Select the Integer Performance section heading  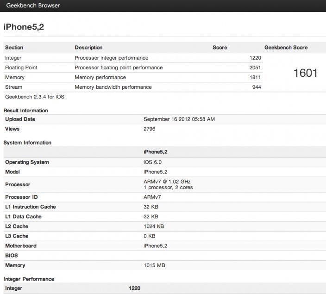[x=29, y=279]
